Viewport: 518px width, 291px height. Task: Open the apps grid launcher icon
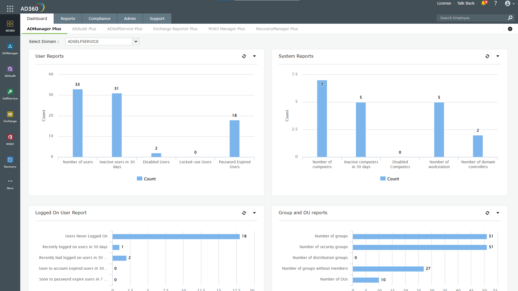tap(10, 9)
